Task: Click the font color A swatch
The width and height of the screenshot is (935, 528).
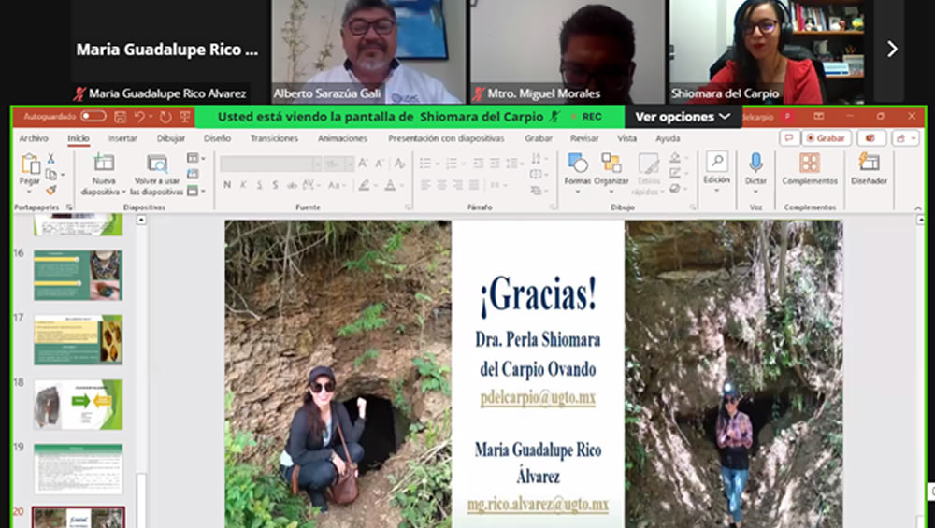Action: pos(391,185)
